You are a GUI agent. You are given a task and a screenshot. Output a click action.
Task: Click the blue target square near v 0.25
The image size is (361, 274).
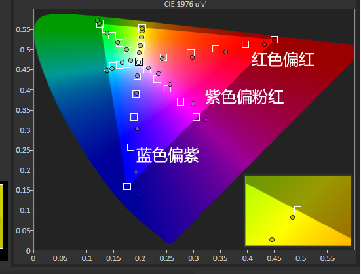coord(131,147)
